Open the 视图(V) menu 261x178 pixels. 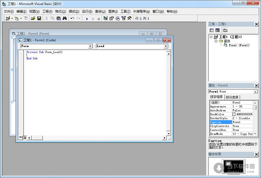[34, 11]
